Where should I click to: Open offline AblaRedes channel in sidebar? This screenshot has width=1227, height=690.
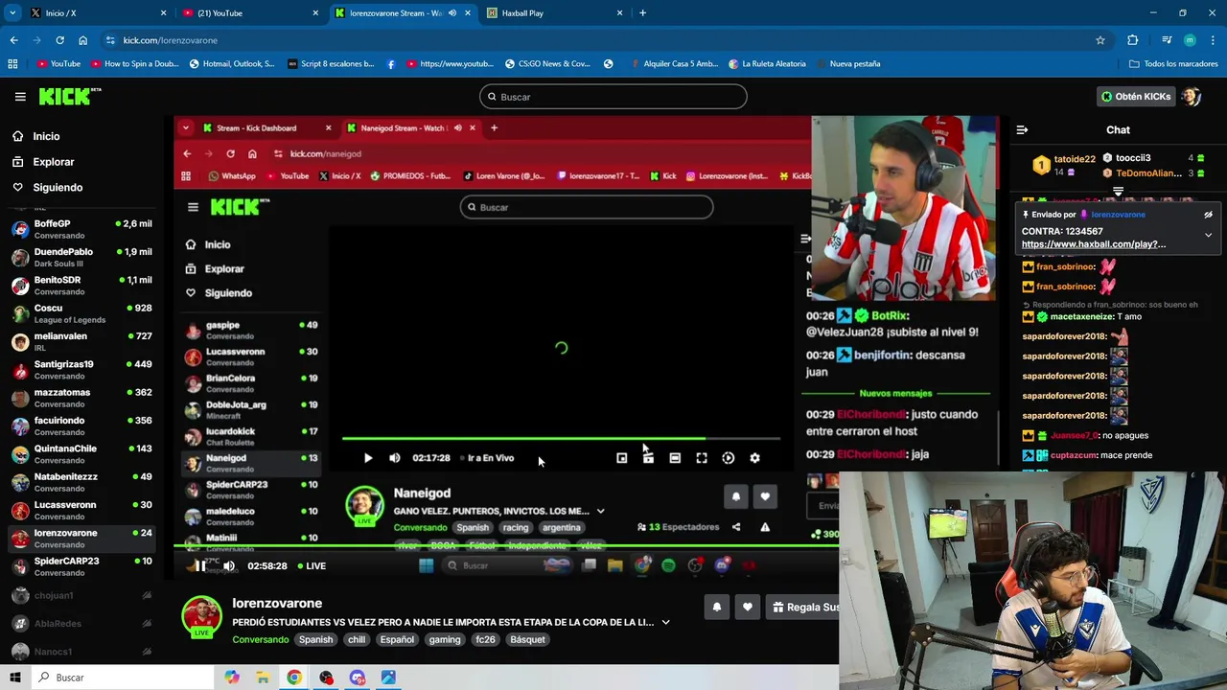[81, 624]
